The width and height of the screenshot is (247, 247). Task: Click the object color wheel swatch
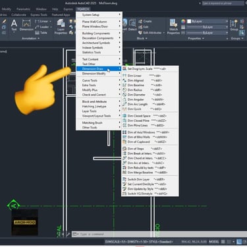pyautogui.click(x=183, y=21)
